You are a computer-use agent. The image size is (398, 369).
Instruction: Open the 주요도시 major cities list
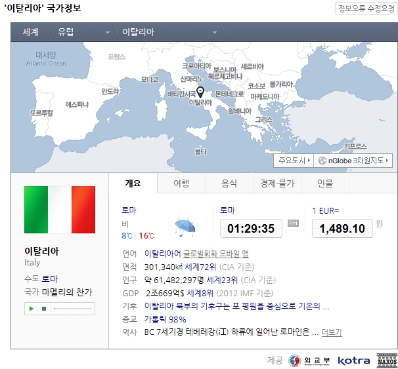(x=294, y=161)
